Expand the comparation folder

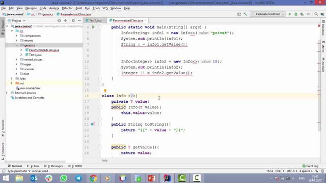pyautogui.click(x=16, y=36)
